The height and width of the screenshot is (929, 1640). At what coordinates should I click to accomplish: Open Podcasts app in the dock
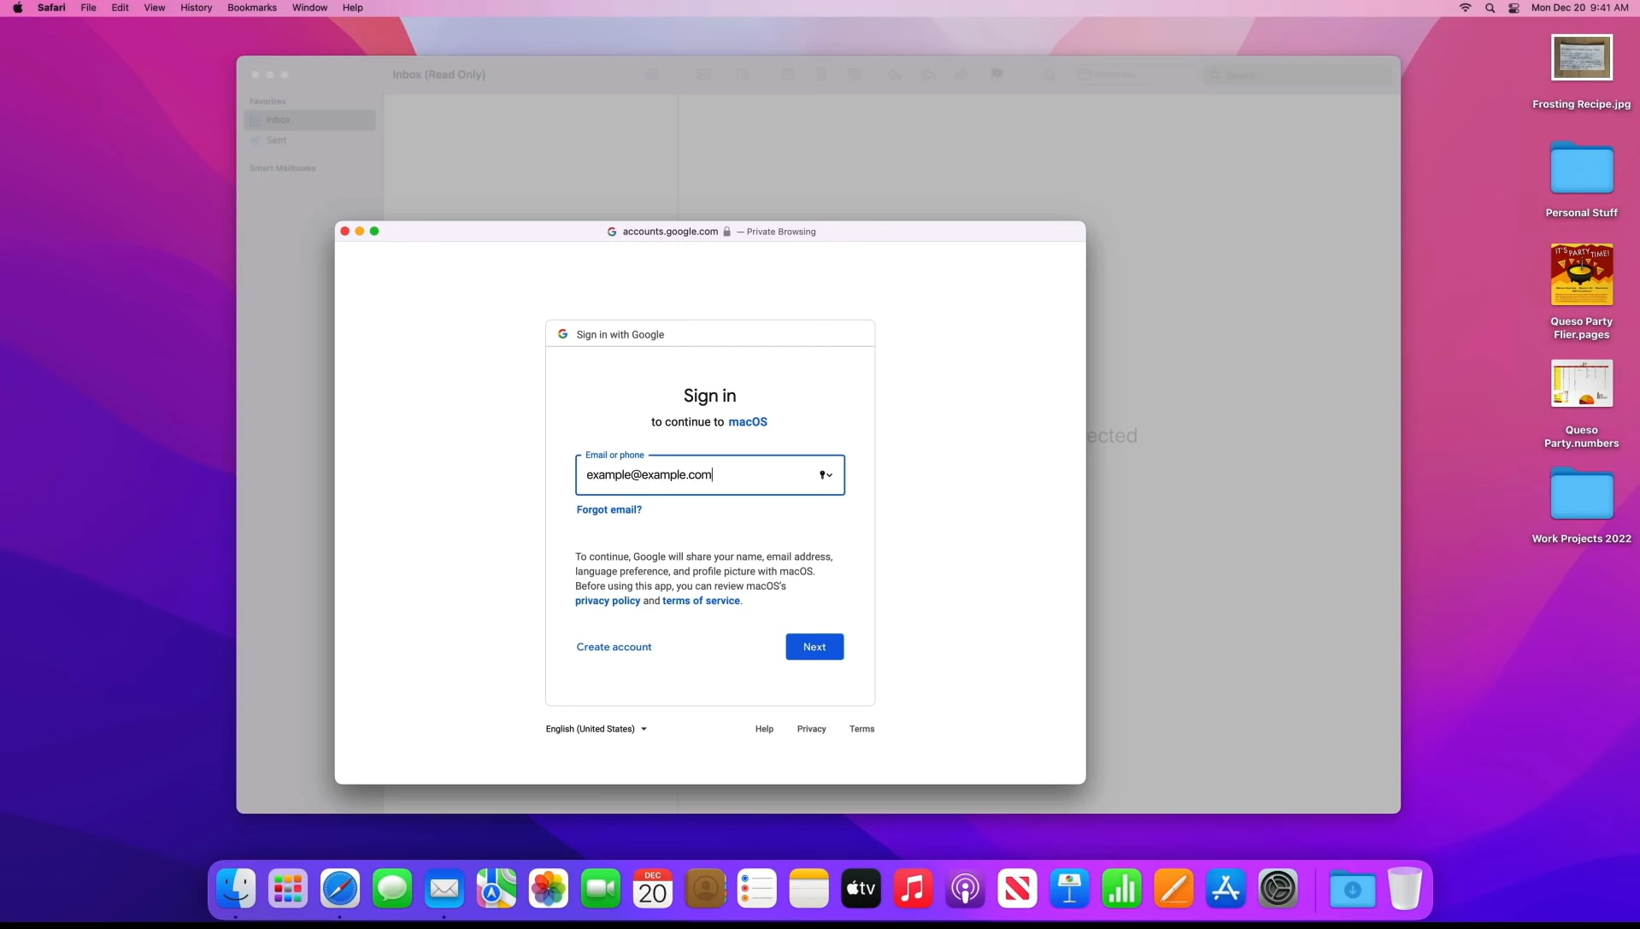click(x=966, y=889)
